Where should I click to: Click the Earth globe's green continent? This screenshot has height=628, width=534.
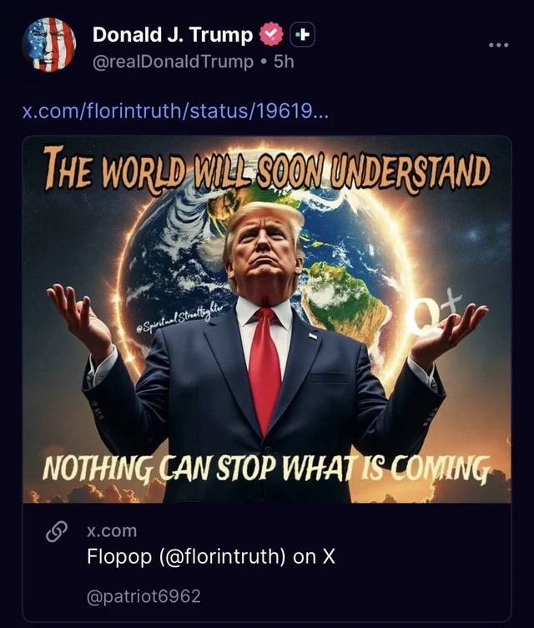[x=346, y=296]
